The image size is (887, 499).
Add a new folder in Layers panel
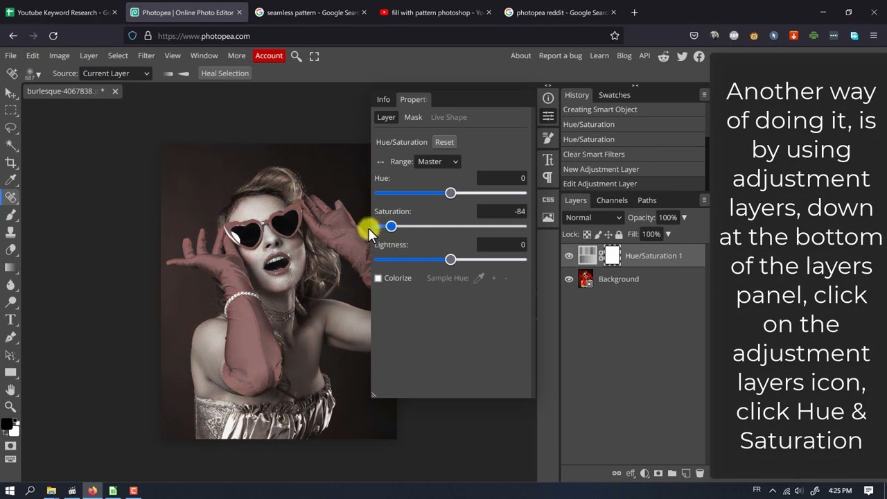[671, 473]
